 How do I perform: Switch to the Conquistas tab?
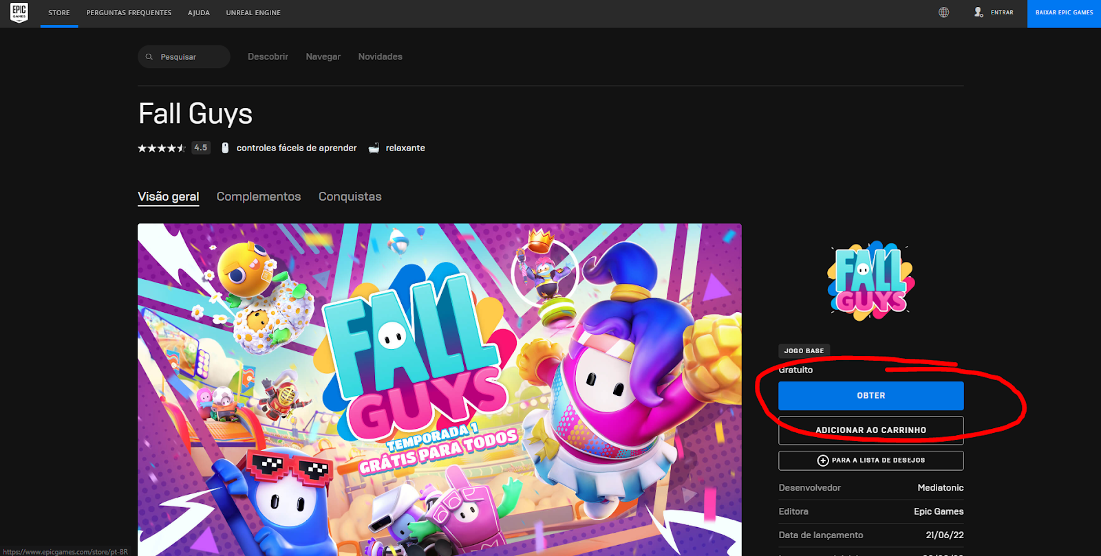(350, 197)
